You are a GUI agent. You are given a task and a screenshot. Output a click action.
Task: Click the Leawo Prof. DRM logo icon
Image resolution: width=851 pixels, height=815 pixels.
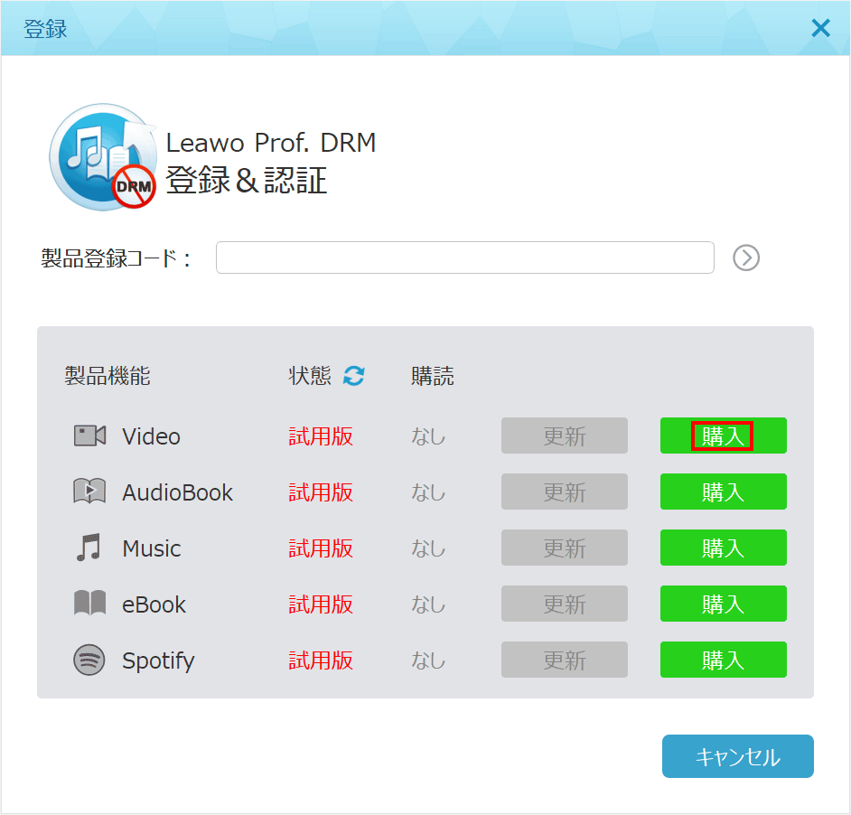tap(103, 157)
